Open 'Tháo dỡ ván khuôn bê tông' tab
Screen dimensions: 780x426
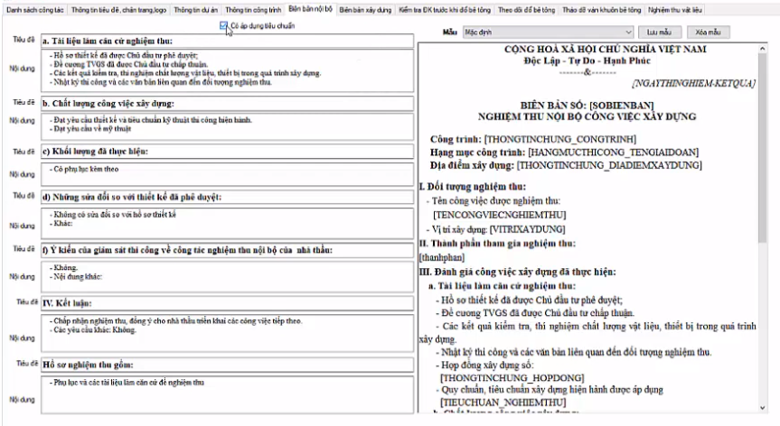point(601,10)
